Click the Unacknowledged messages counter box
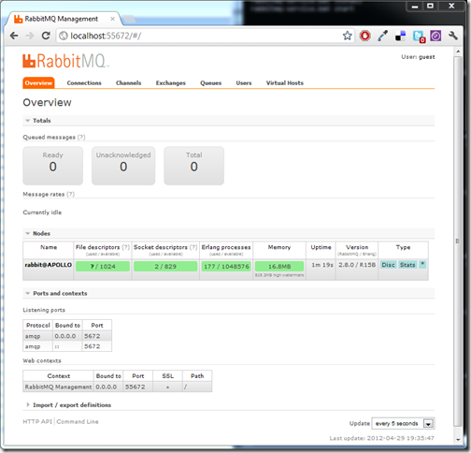The width and height of the screenshot is (471, 453). (123, 166)
